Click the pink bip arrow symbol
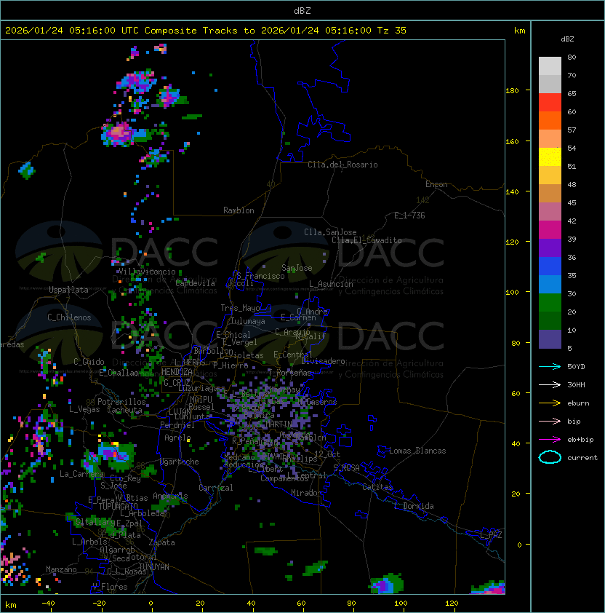Viewport: 605px width, 613px height. [x=550, y=421]
